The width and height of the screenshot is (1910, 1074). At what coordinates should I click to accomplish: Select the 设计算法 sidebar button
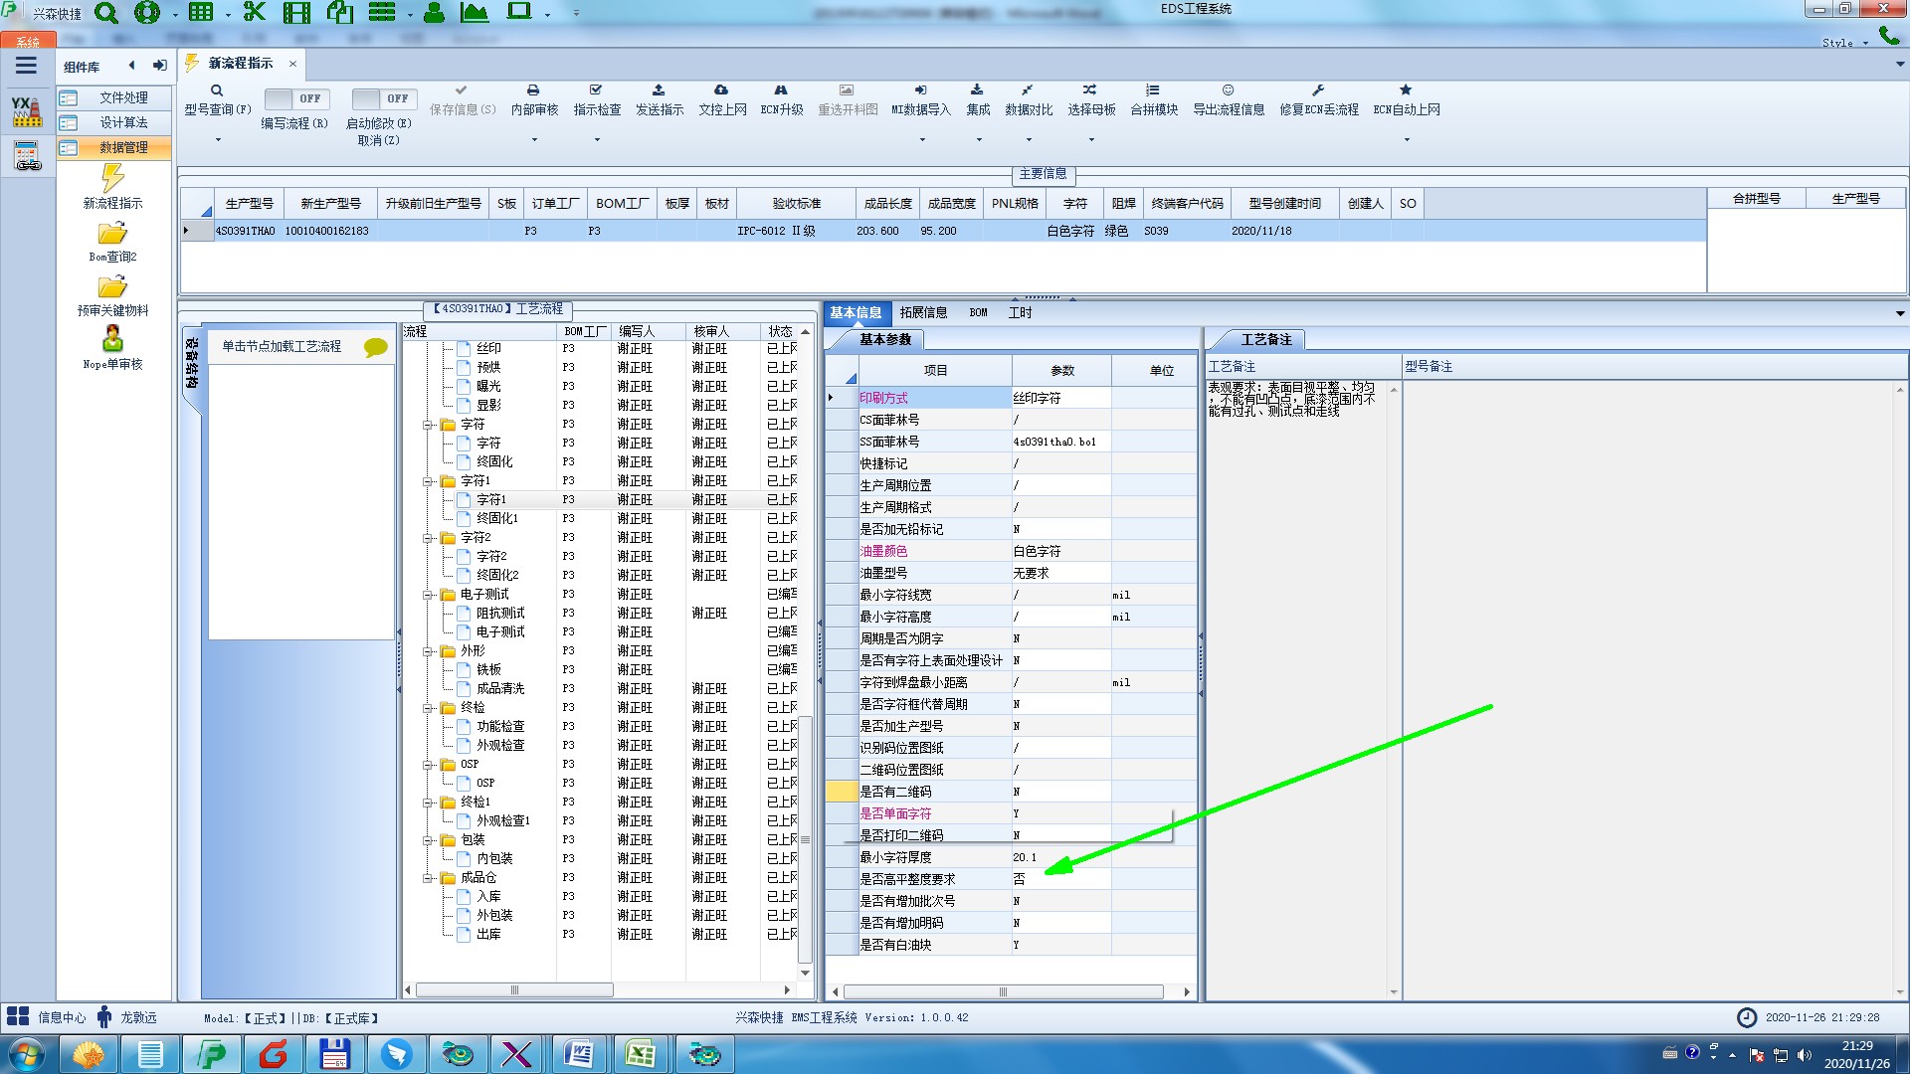pos(123,122)
